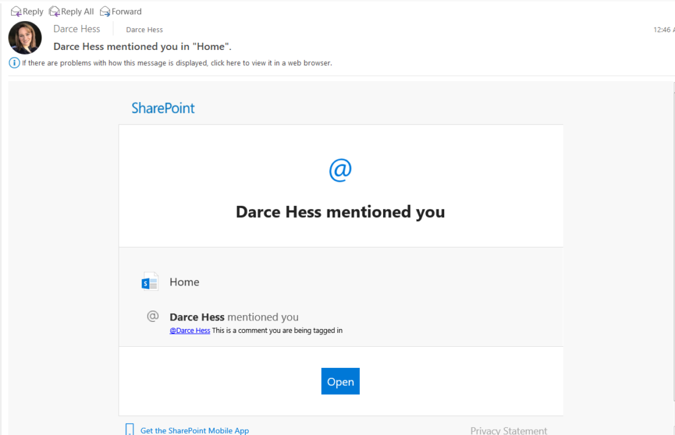The image size is (675, 435).
Task: Click bold "Darce Hess mentioned you" line
Action: (x=234, y=317)
